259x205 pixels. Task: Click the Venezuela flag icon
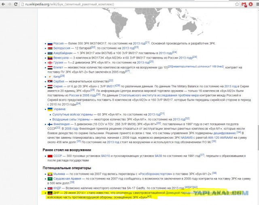pyautogui.click(x=50, y=58)
